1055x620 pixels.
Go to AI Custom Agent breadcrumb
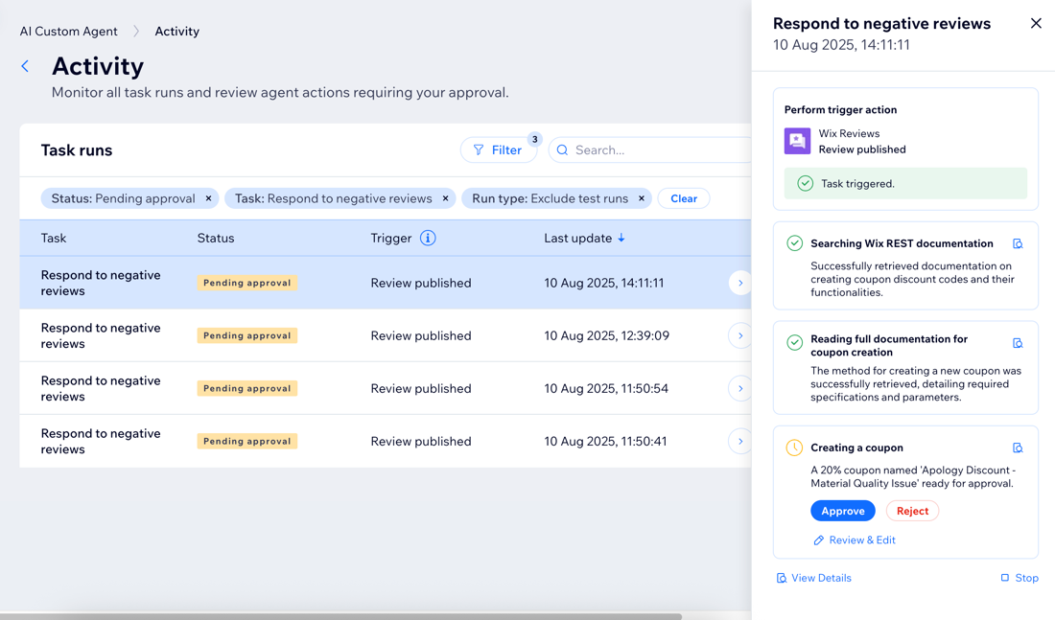tap(69, 31)
